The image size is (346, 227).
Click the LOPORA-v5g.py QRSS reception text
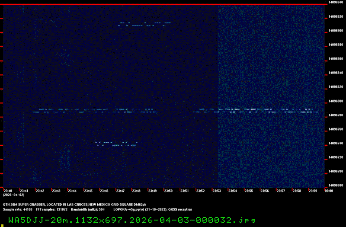point(153,209)
